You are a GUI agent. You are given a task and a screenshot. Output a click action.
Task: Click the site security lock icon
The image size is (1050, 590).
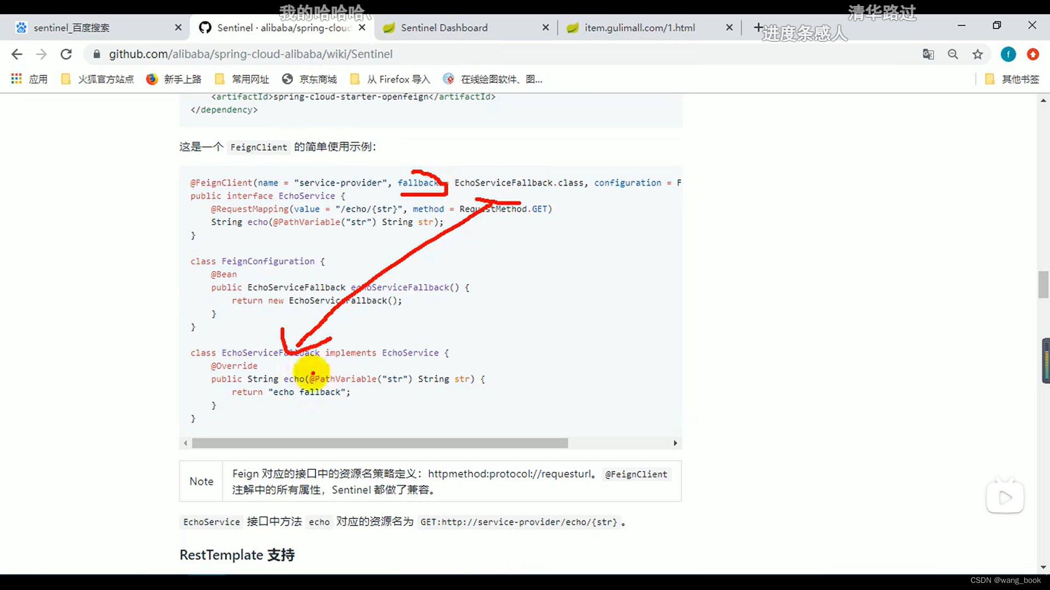pyautogui.click(x=96, y=54)
